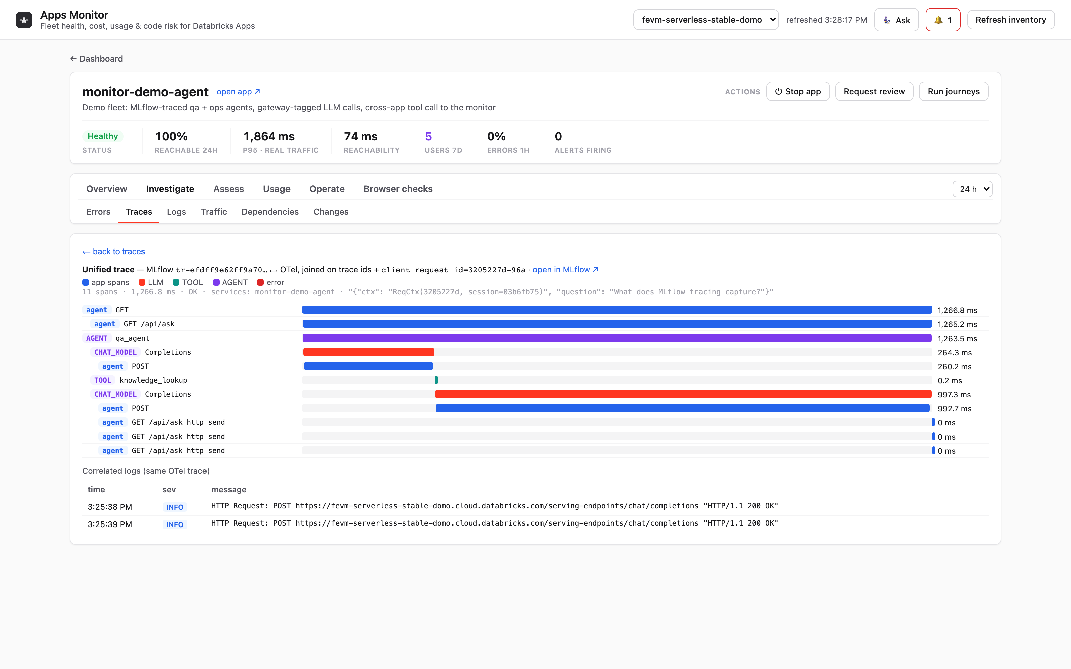Click the red LLM legend swatch

click(x=142, y=282)
